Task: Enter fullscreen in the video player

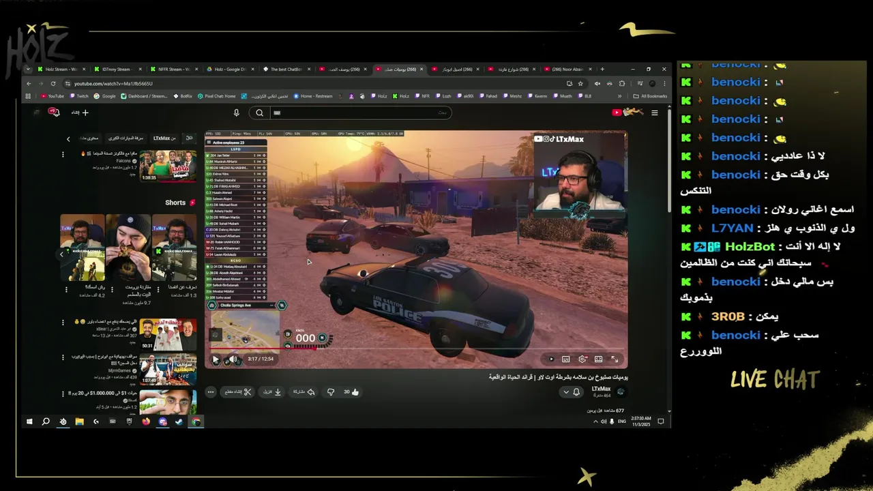Action: click(615, 359)
